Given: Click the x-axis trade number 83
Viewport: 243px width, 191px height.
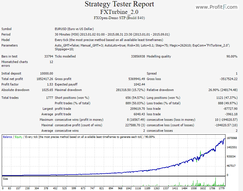Looking at the screenshot, I should click(x=10, y=188).
